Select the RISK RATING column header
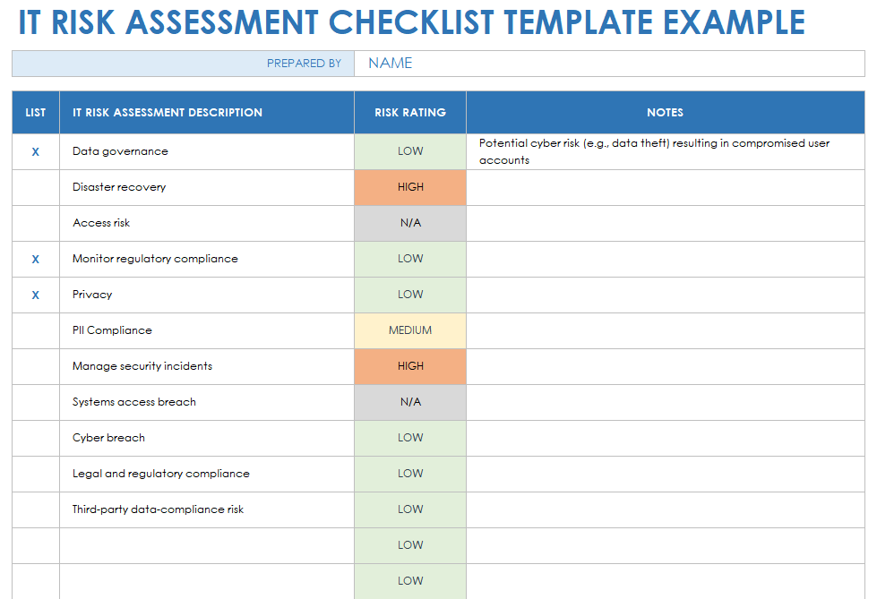This screenshot has width=877, height=599. click(410, 113)
